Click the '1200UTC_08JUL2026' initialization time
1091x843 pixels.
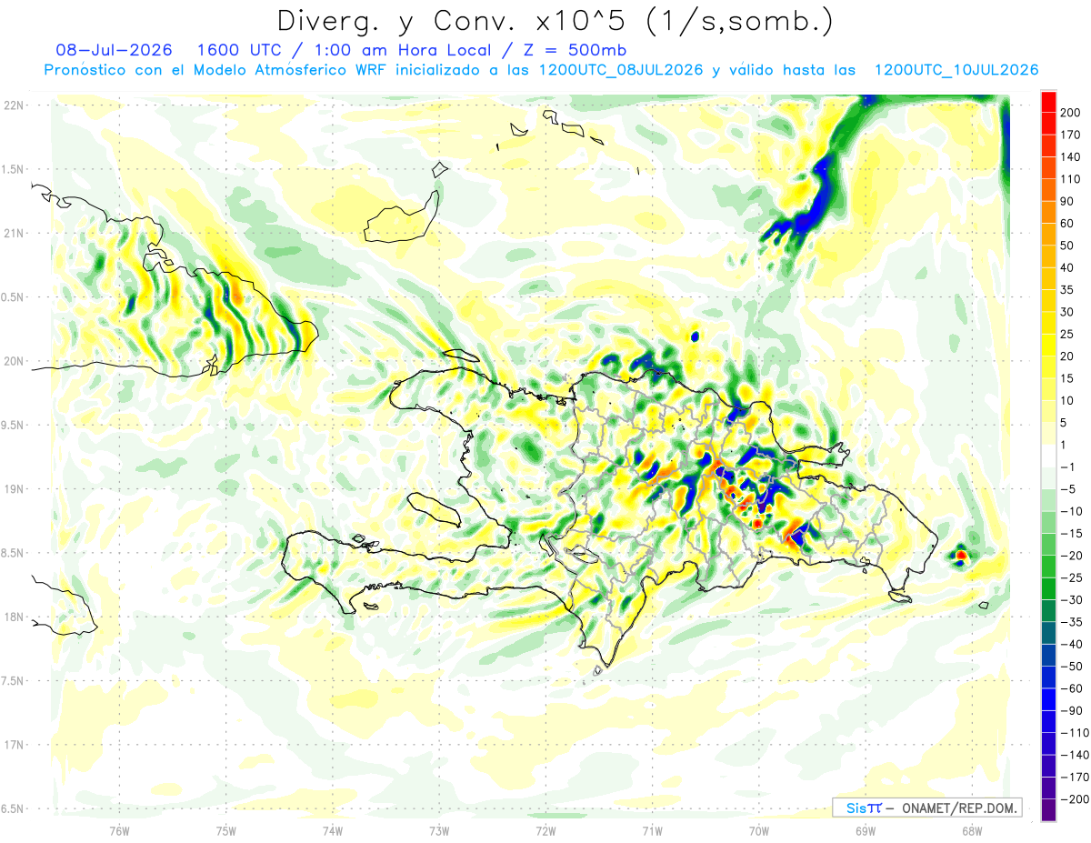pos(621,70)
